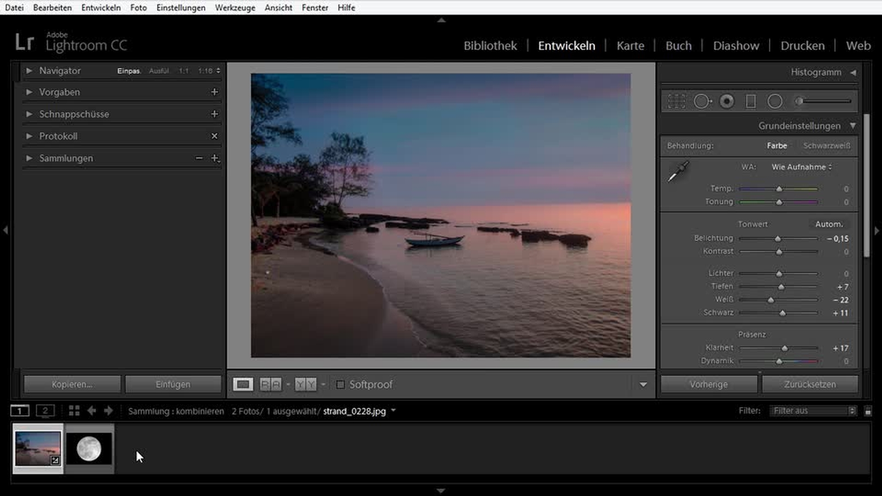This screenshot has height=496, width=882.
Task: Open the Filter aus dropdown
Action: tap(813, 411)
